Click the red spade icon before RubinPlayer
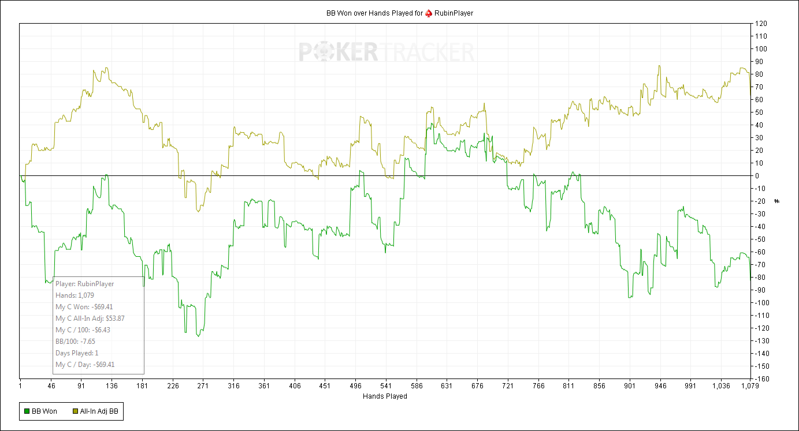 [x=429, y=13]
